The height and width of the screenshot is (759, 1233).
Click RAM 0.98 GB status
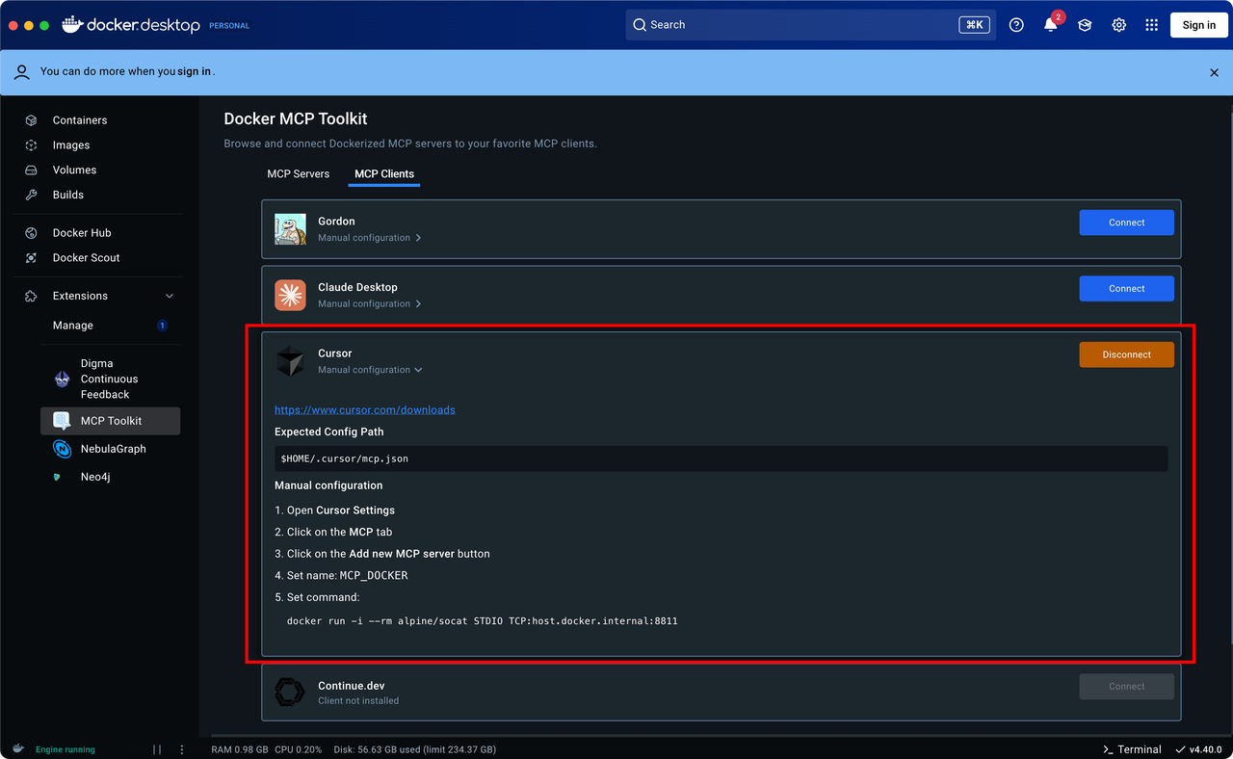[x=241, y=749]
